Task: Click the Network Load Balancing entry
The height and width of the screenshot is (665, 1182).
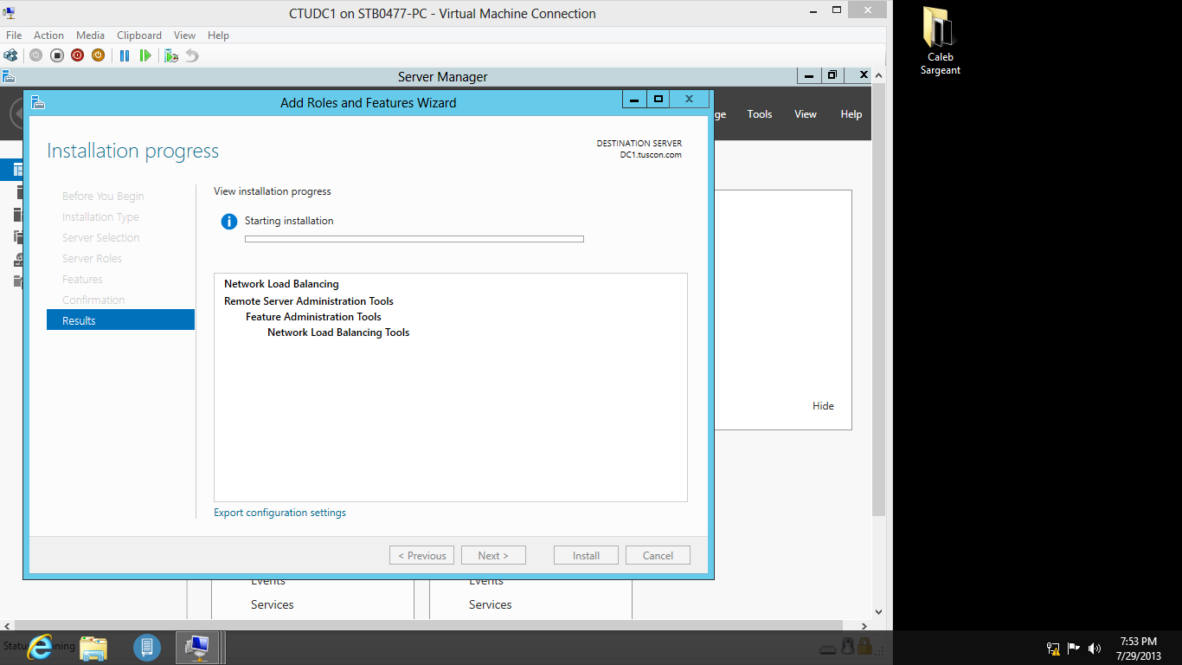Action: [x=281, y=284]
